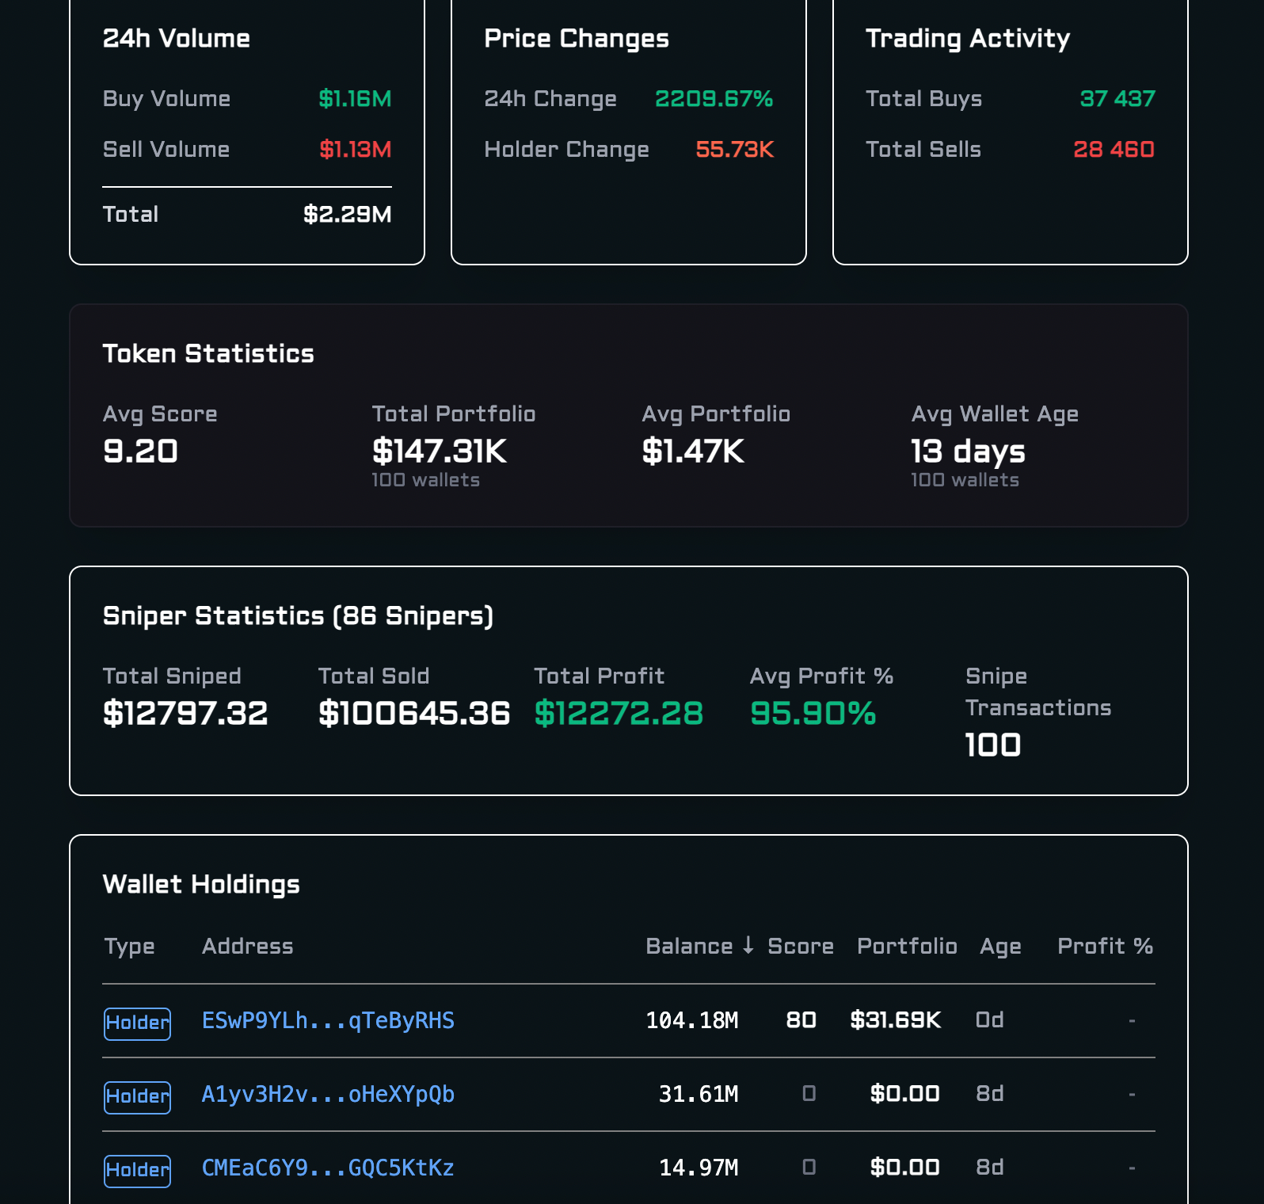
Task: Sort wallets by Portfolio column
Action: click(x=907, y=946)
